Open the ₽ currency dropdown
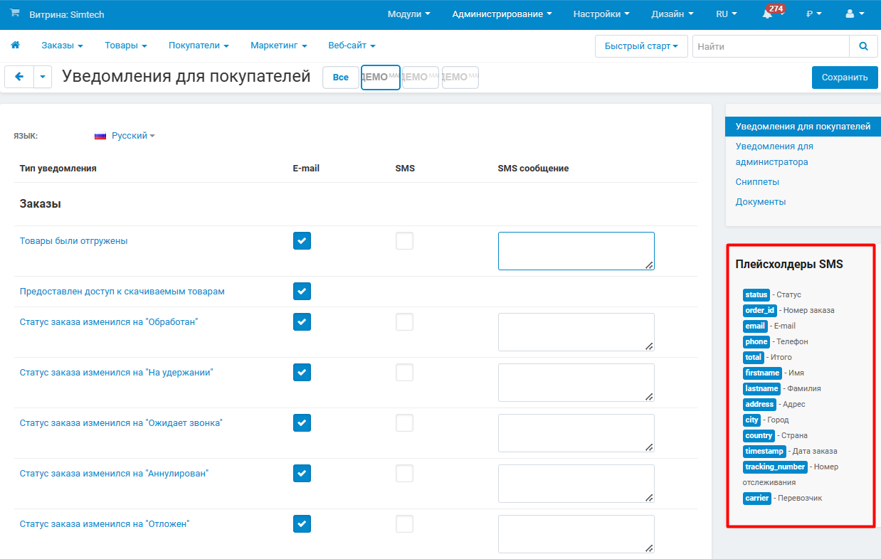The width and height of the screenshot is (881, 559). [814, 14]
